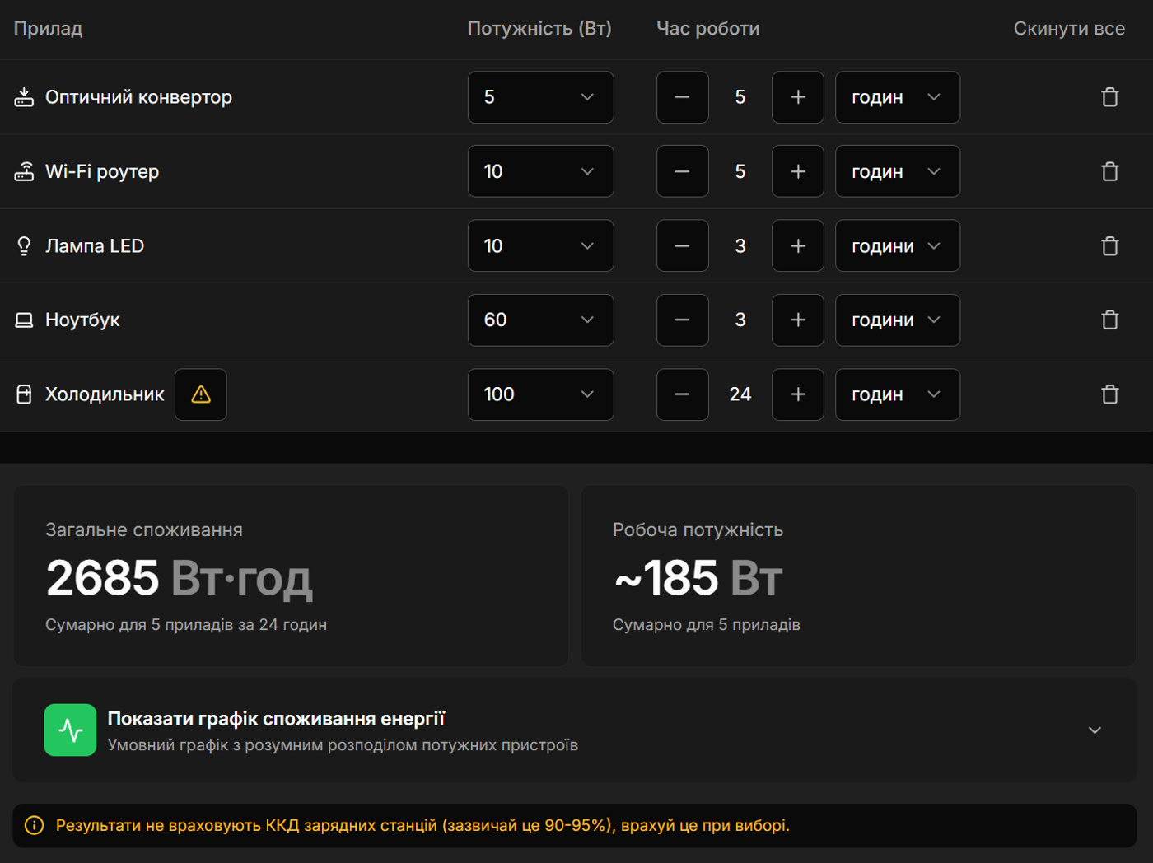Click Показати графік споживання енергії
This screenshot has height=863, width=1153.
click(276, 719)
